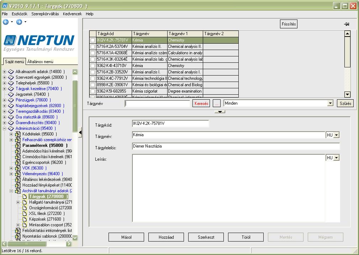Click the Hozzáad button
Screen dimensions: 359x255
pyautogui.click(x=166, y=237)
